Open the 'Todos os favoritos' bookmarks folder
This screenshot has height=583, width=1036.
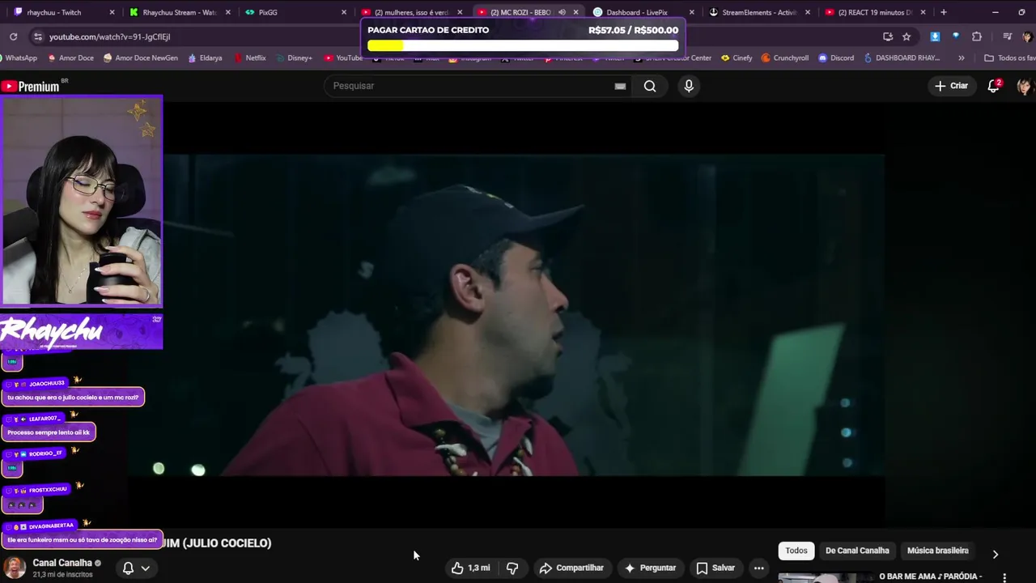pos(1009,58)
